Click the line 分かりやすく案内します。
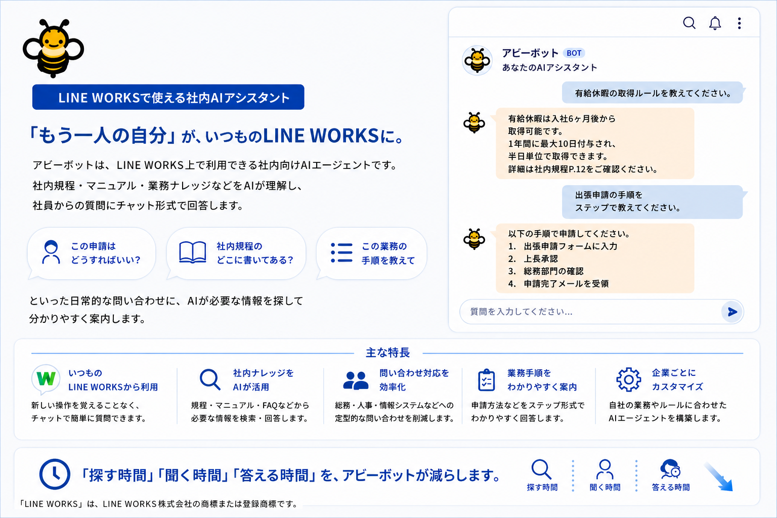The width and height of the screenshot is (777, 518). pos(88,319)
